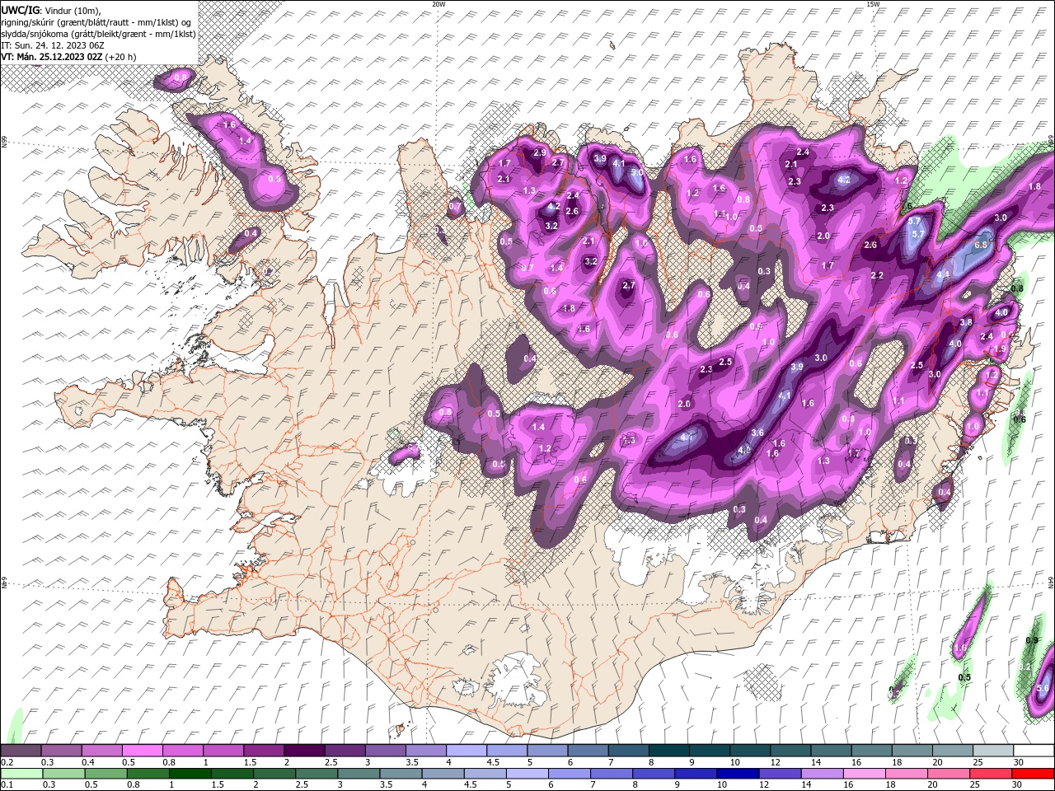Viewport: 1055px width, 791px height.
Task: Click the '20W' longitude label
Action: [x=438, y=4]
